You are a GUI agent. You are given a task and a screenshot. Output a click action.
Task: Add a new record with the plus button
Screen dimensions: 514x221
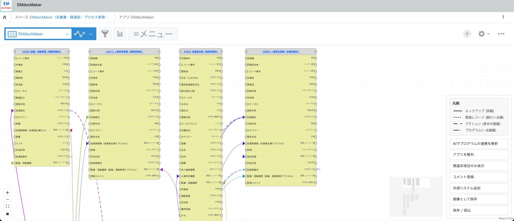pos(467,34)
